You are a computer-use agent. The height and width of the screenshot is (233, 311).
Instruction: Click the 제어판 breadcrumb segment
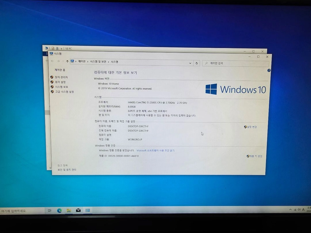(x=82, y=62)
